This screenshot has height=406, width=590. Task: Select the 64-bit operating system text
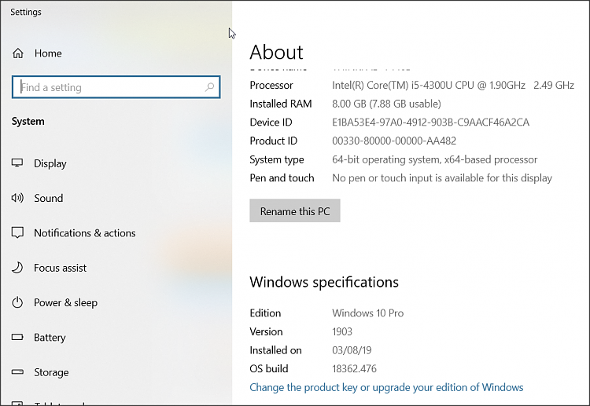tap(434, 159)
